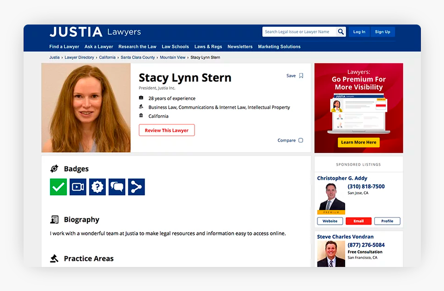Click the Log In button
444x291 pixels.
click(x=359, y=32)
